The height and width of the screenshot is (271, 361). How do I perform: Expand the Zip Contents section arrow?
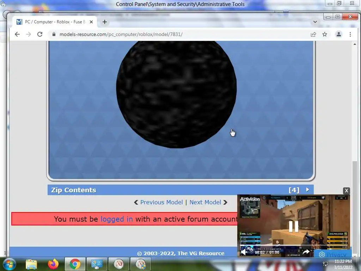pos(307,189)
